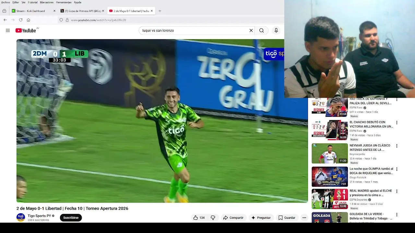415x233 pixels.
Task: Open the Olimpia tumbó al Boca thumbnail
Action: 330,177
